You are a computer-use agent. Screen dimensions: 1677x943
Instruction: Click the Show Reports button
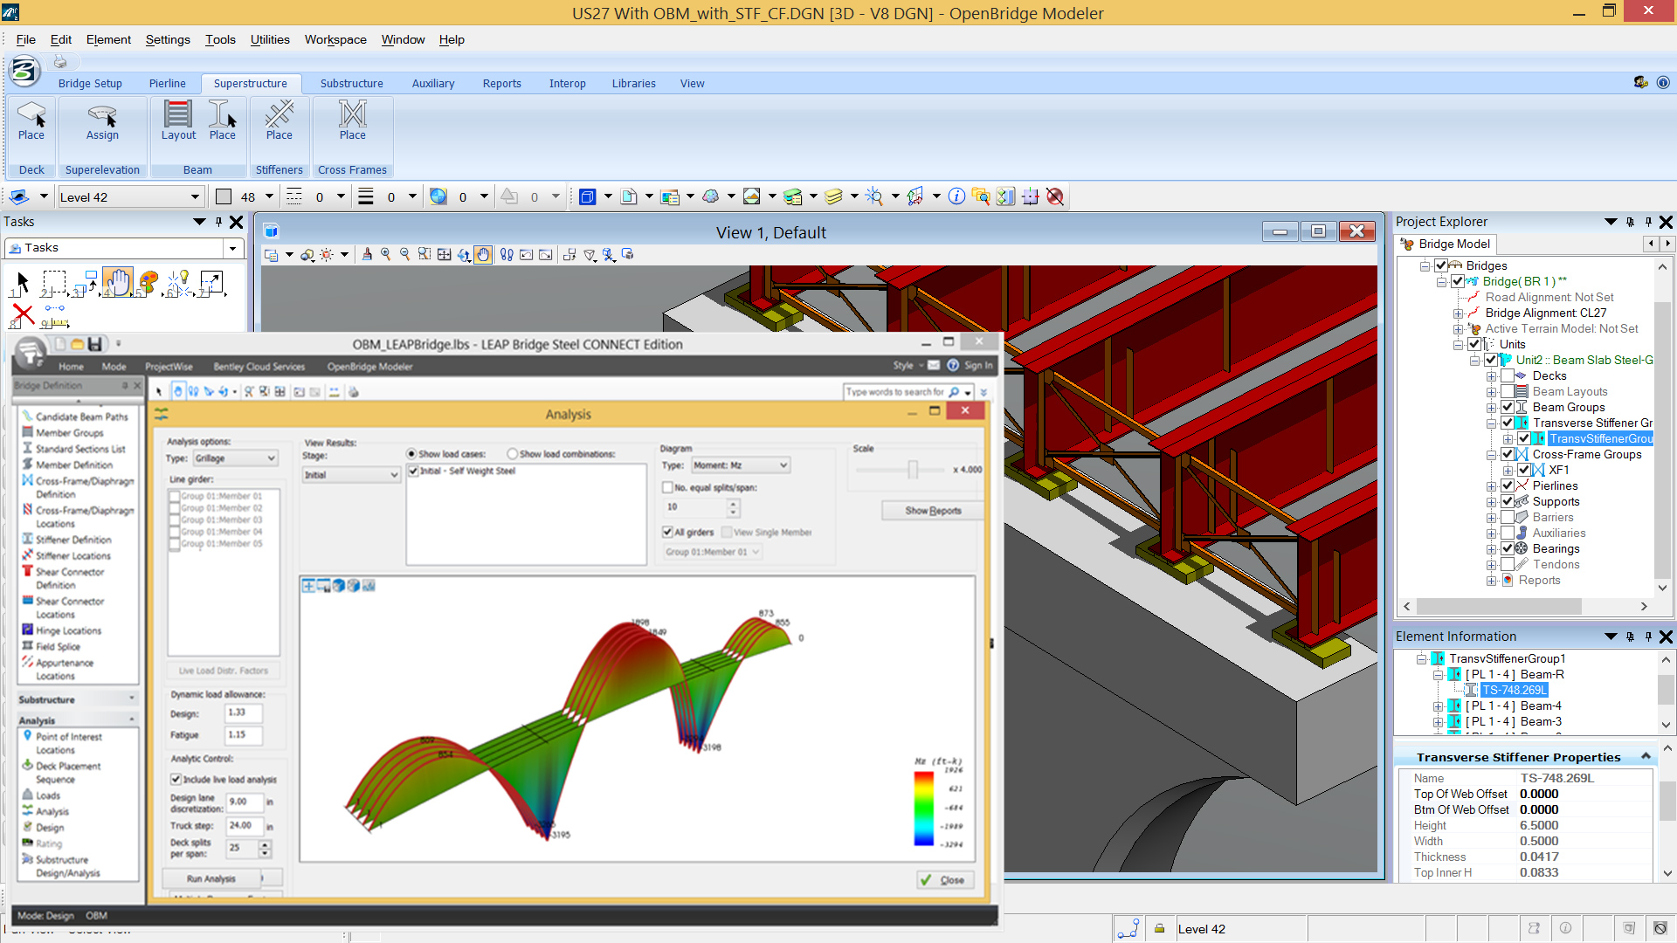click(933, 511)
